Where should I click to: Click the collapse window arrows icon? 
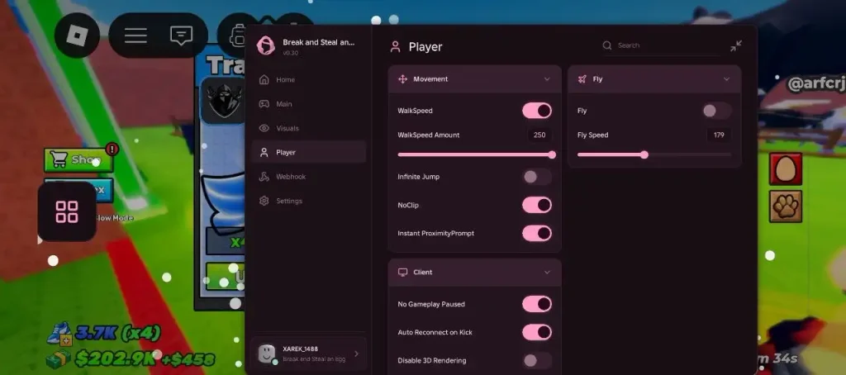[736, 46]
